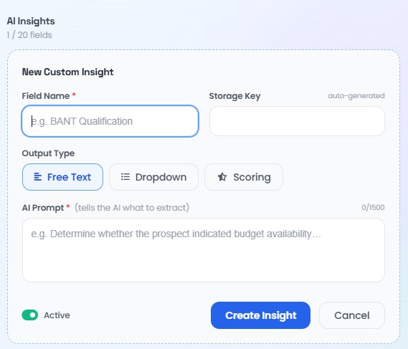Click the Active label text

[x=57, y=315]
